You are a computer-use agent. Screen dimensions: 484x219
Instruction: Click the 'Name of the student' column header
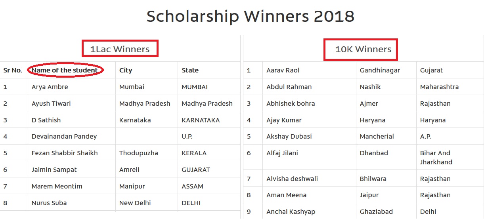pyautogui.click(x=65, y=70)
